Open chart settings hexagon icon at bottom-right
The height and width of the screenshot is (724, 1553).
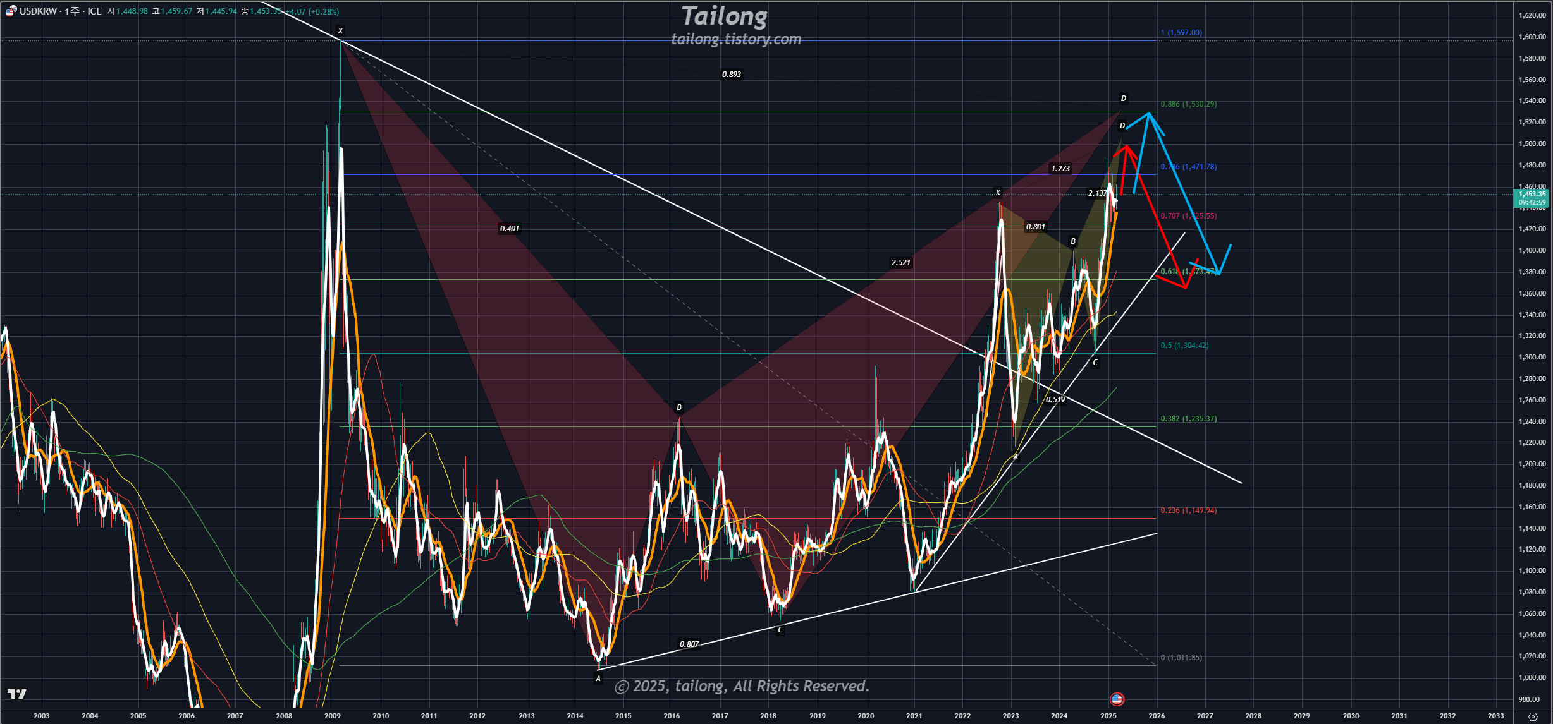pos(1532,716)
